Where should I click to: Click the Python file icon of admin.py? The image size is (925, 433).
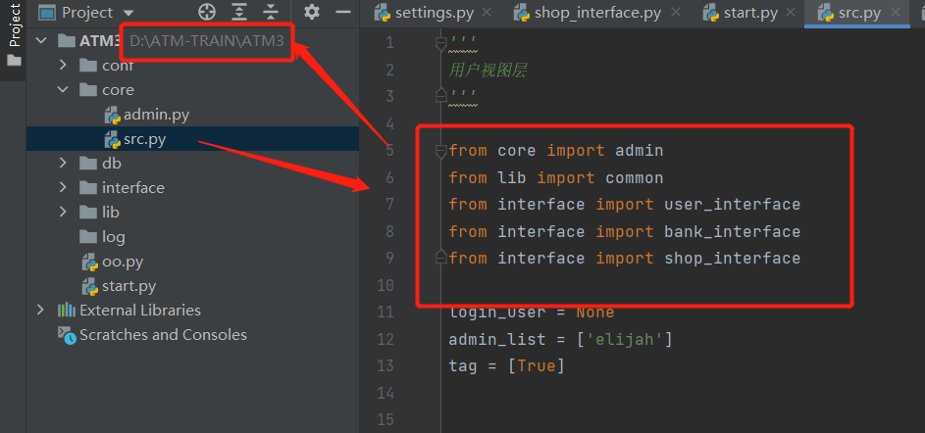click(x=112, y=115)
